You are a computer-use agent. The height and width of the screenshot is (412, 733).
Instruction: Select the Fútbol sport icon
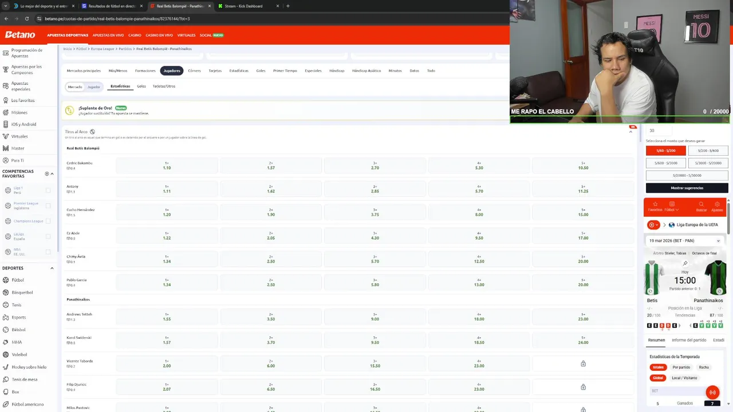[x=5, y=280]
